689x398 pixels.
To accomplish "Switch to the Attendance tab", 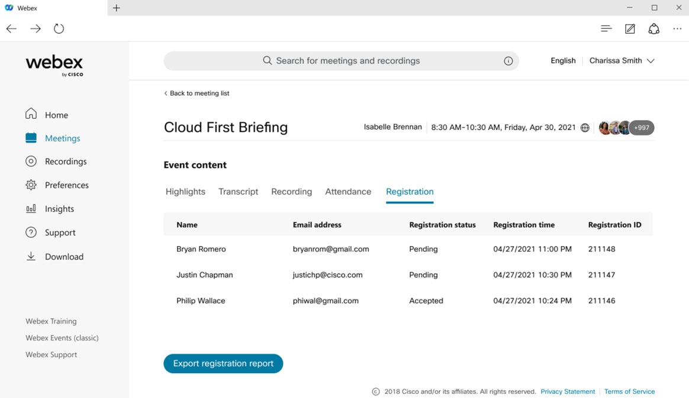I will [x=348, y=191].
